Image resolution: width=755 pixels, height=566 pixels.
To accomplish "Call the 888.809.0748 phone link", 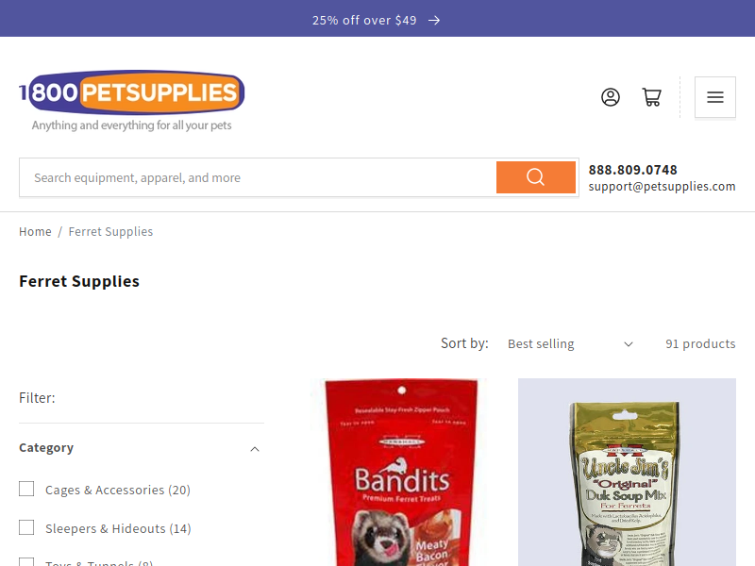I will click(632, 170).
